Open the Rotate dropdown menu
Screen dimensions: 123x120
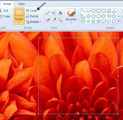pyautogui.click(x=34, y=22)
